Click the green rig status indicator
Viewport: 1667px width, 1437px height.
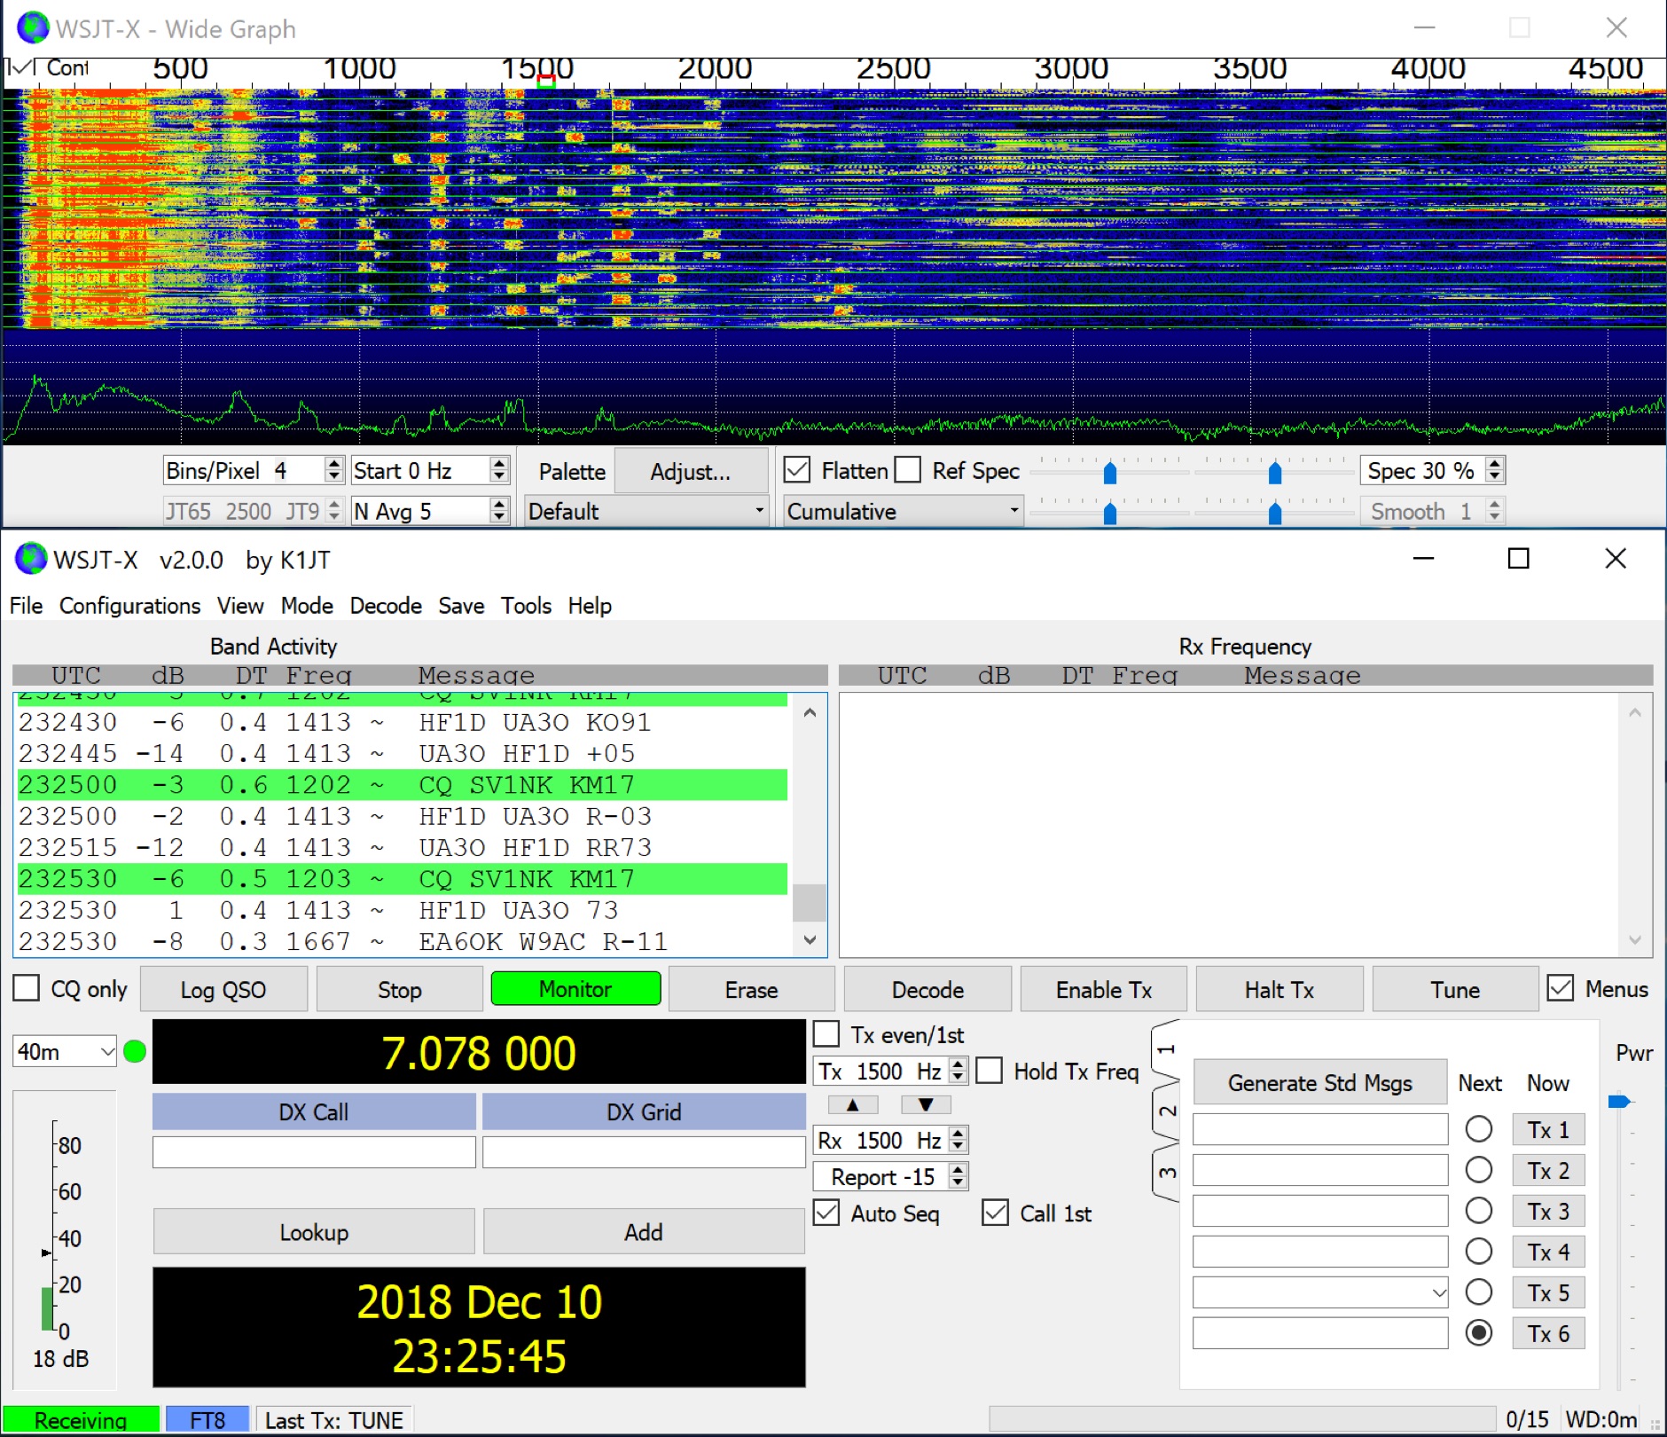point(135,1052)
